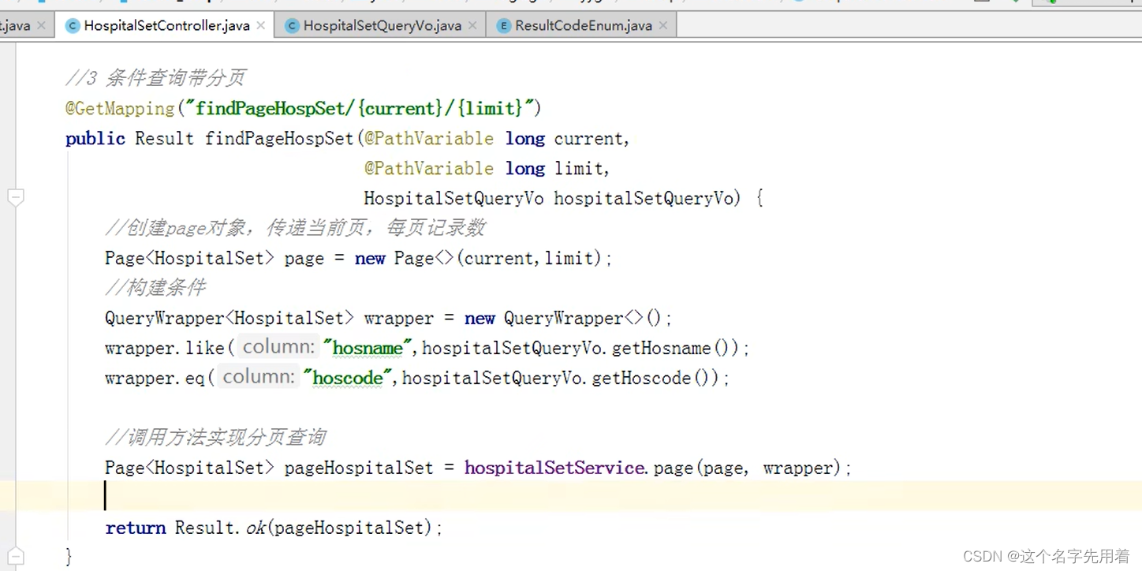1142x571 pixels.
Task: Click the comment "//创建page对象，传递当前页，每页记录数"
Action: (x=295, y=228)
